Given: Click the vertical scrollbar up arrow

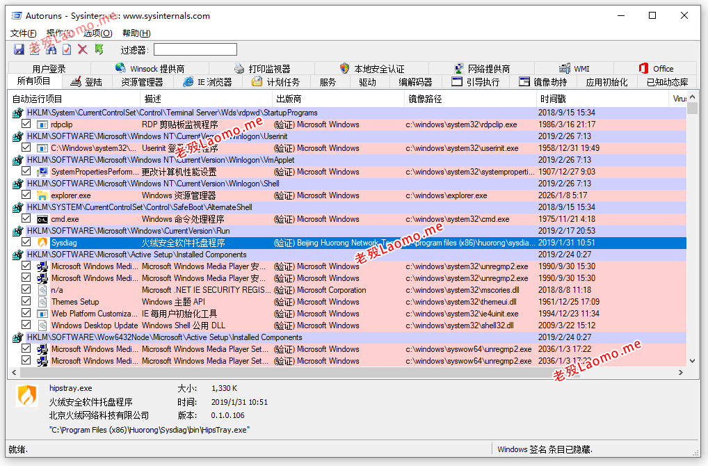Looking at the screenshot, I should (692, 97).
